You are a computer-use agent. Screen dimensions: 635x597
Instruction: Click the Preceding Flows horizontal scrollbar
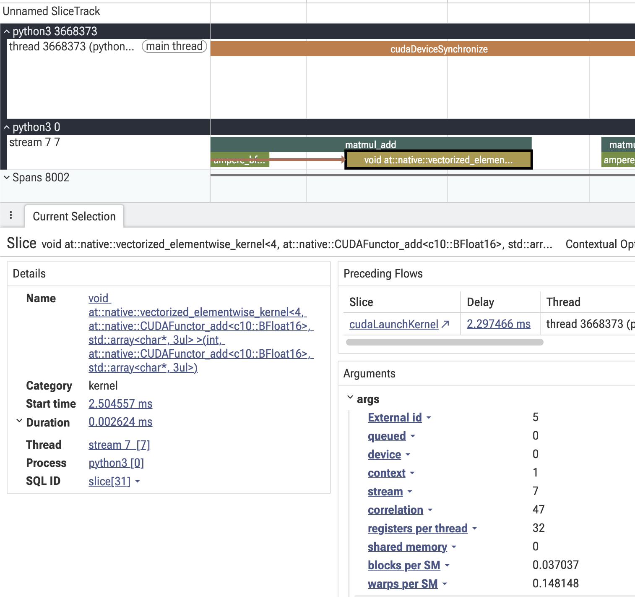coord(445,342)
